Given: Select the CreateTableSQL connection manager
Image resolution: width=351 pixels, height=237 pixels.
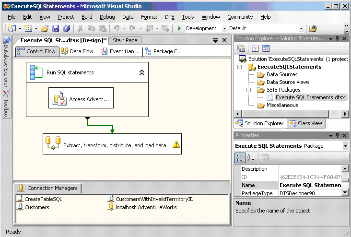Looking at the screenshot, I should [x=40, y=199].
